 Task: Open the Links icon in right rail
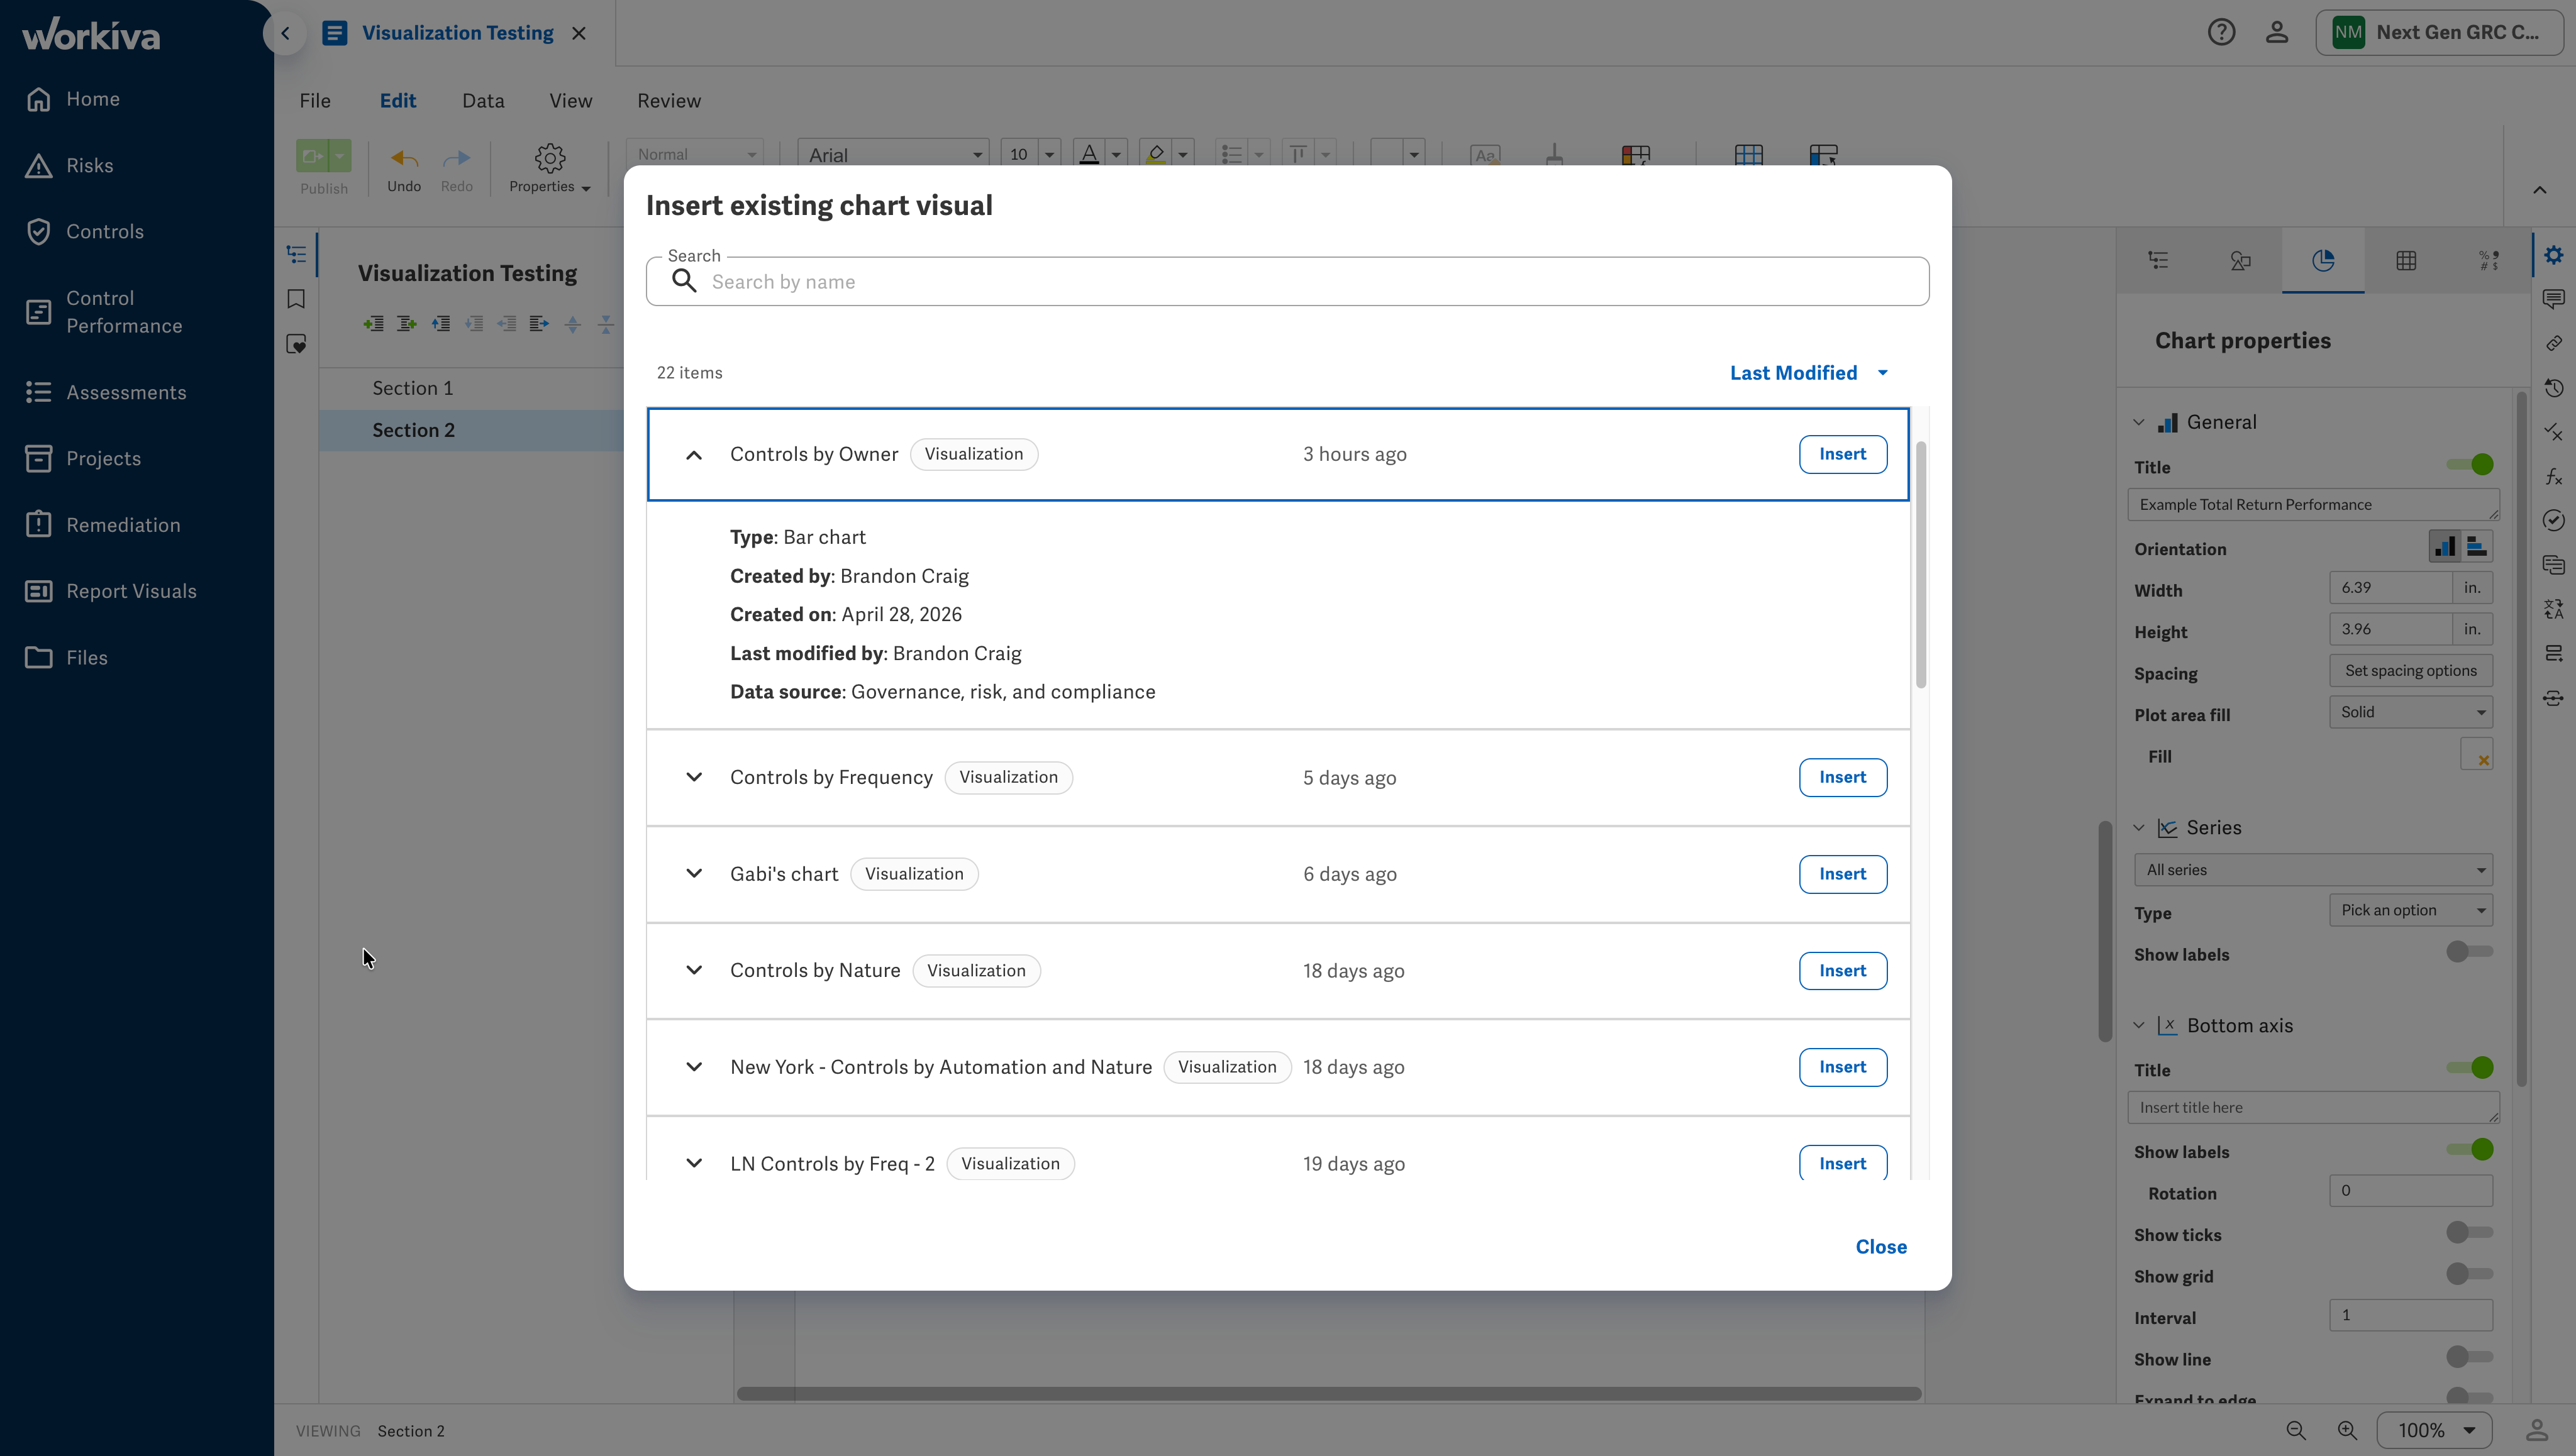(2554, 343)
